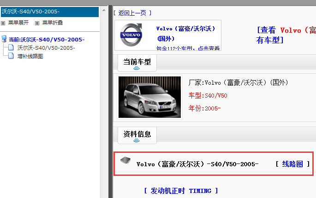
Task: Click the 菜单折叠 collapse-menu control
Action: (x=53, y=23)
